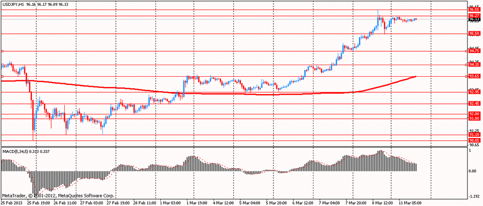Click the 27 Feb 19:00 time label
The width and height of the screenshot is (483, 206).
(x=117, y=203)
